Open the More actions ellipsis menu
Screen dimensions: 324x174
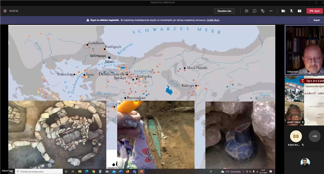(271, 11)
